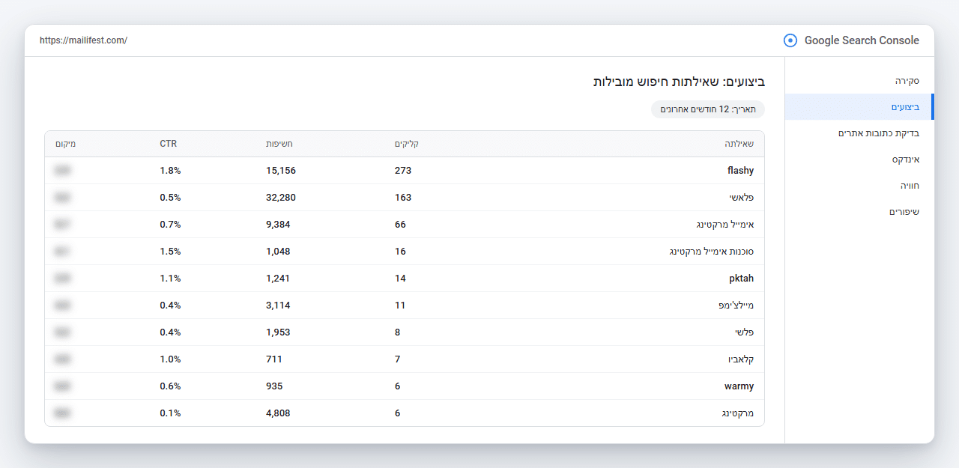959x468 pixels.
Task: Click the 273 clicks value
Action: 403,171
